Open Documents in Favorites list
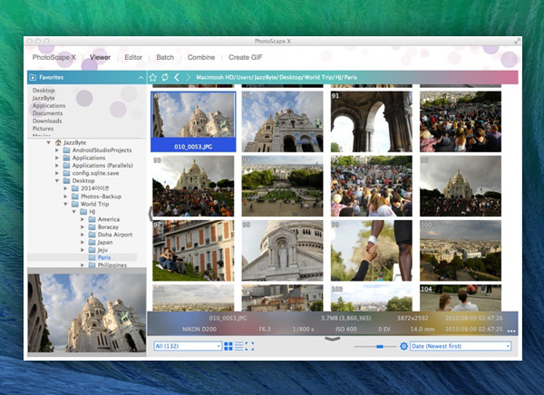 click(47, 113)
